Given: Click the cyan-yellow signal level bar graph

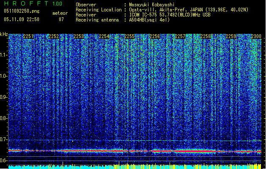Looking at the screenshot, I should click(135, 166).
